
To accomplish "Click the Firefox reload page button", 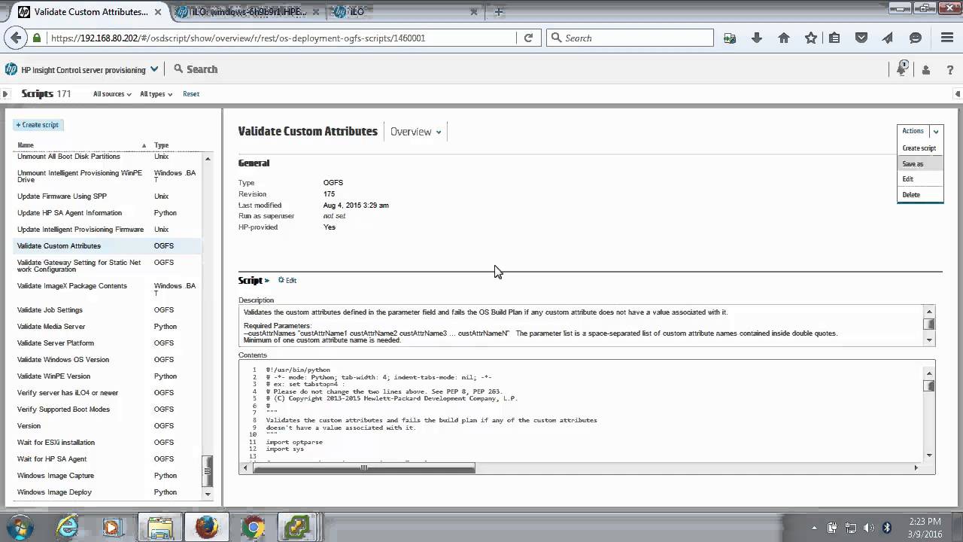I will pos(528,38).
